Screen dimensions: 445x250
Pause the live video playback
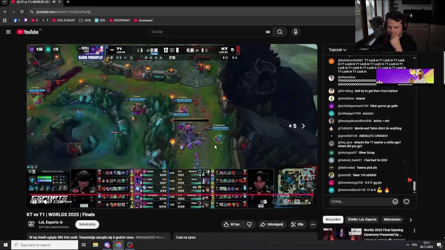(34, 202)
